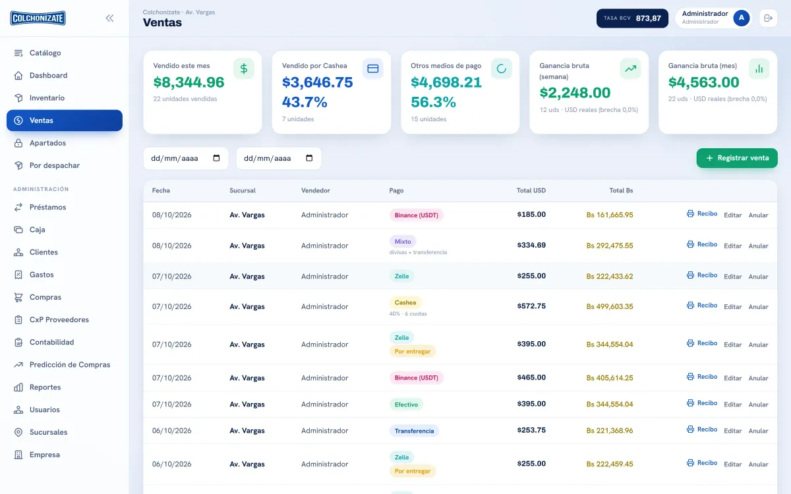Click the Caja wallet icon

pos(18,229)
